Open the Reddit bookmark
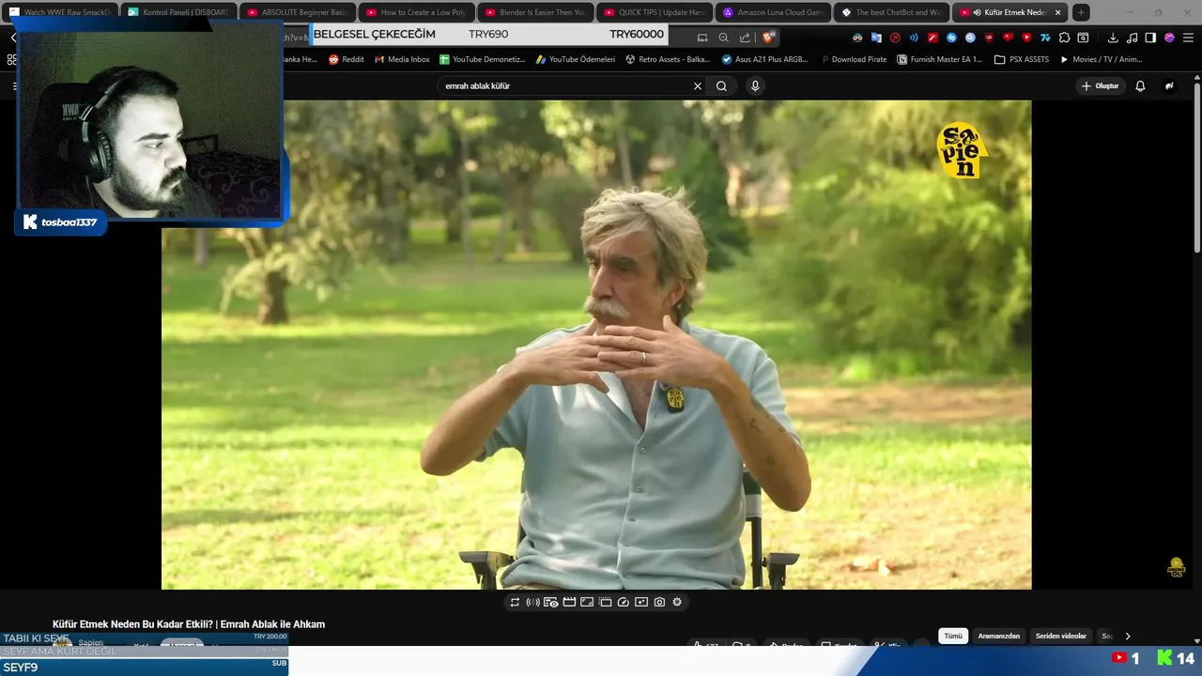 346,59
